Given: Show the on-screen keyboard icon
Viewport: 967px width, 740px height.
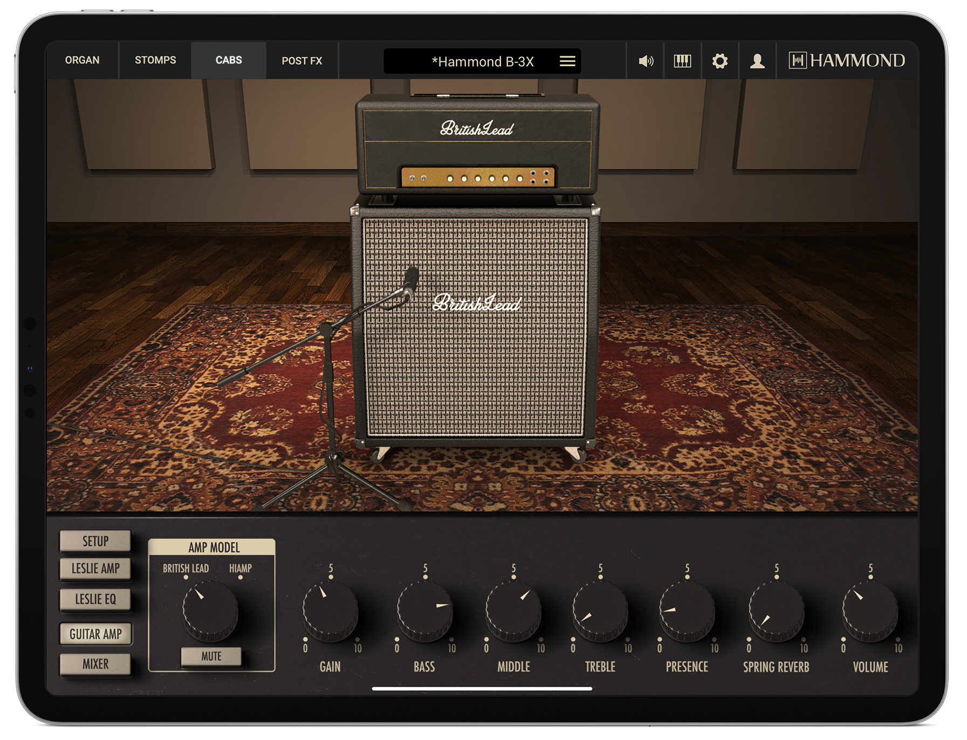Looking at the screenshot, I should [682, 61].
